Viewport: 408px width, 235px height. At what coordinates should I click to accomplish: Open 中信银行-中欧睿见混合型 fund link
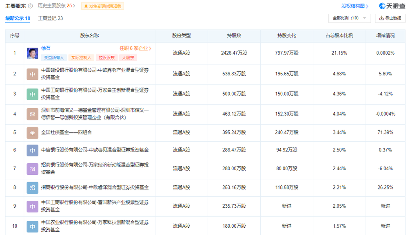[x=95, y=150]
